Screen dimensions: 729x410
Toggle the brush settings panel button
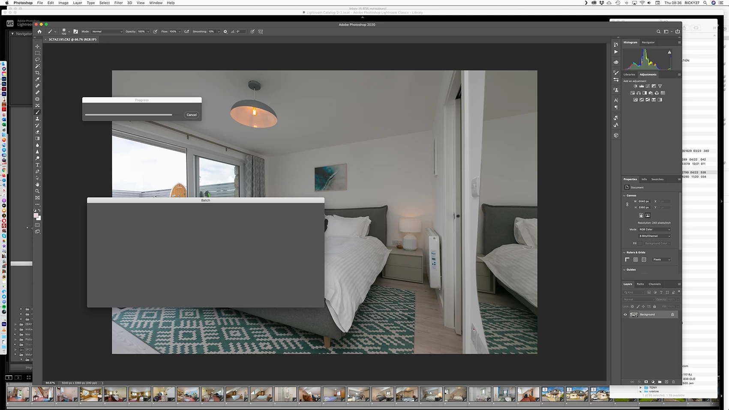click(x=76, y=31)
